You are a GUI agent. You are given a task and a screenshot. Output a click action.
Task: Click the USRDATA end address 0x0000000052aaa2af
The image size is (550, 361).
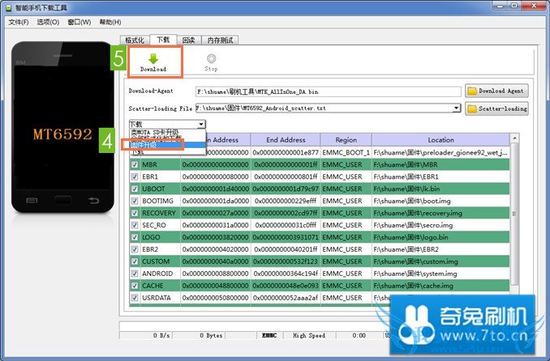[286, 298]
